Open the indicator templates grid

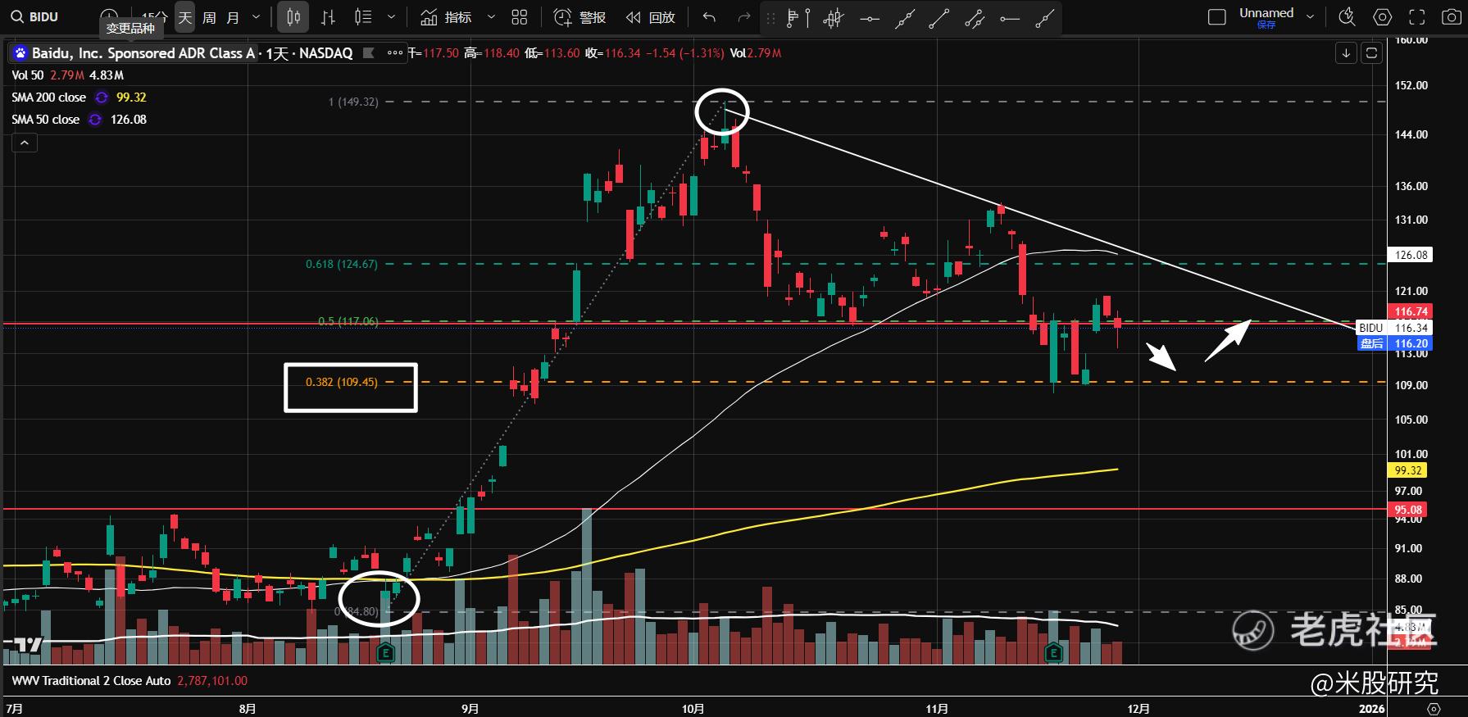coord(520,17)
